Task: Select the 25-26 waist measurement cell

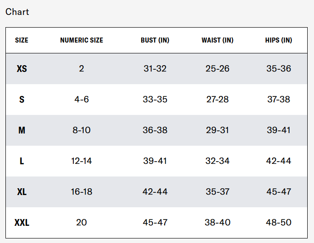Action: [217, 69]
